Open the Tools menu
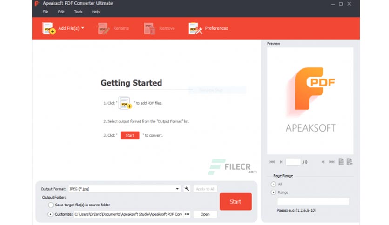The width and height of the screenshot is (389, 225). (x=78, y=12)
